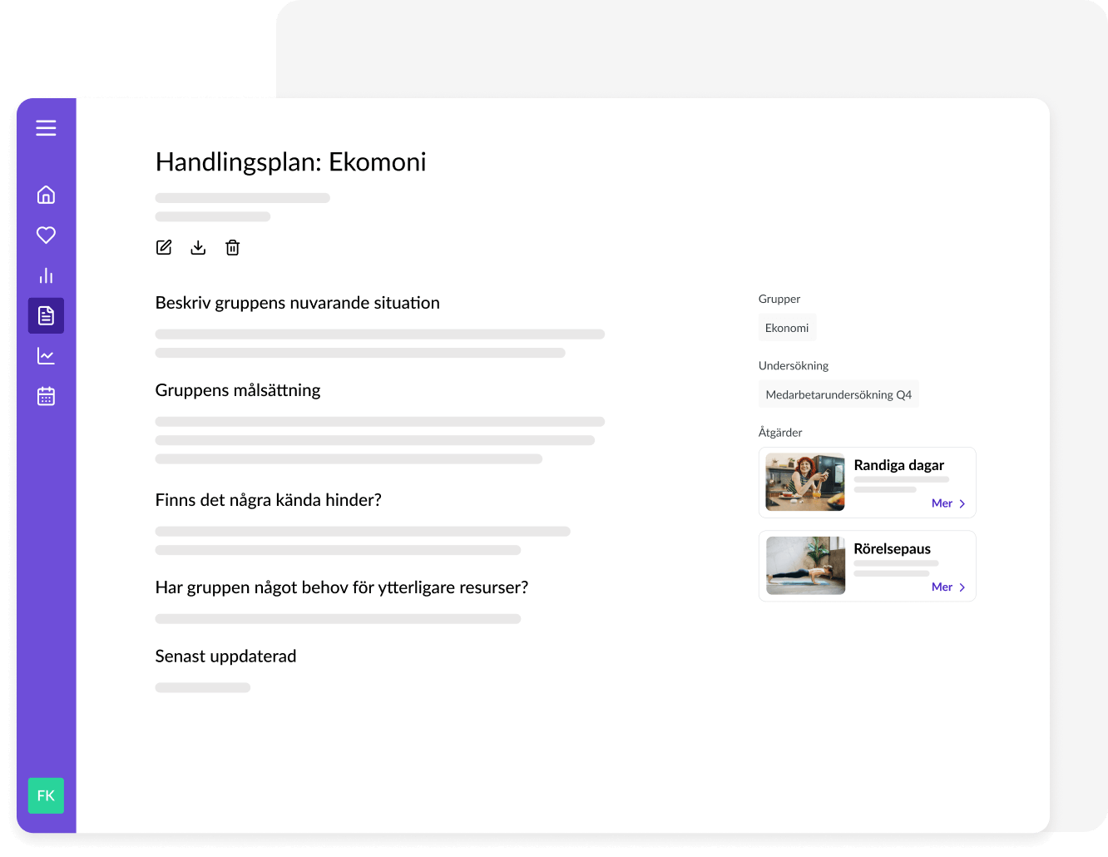This screenshot has width=1108, height=857.
Task: Click the Ekonomi group tag
Action: 787,328
